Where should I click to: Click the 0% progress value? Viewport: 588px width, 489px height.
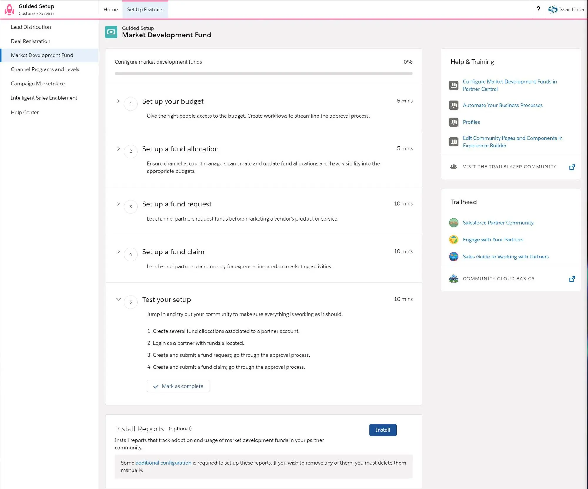(x=408, y=62)
